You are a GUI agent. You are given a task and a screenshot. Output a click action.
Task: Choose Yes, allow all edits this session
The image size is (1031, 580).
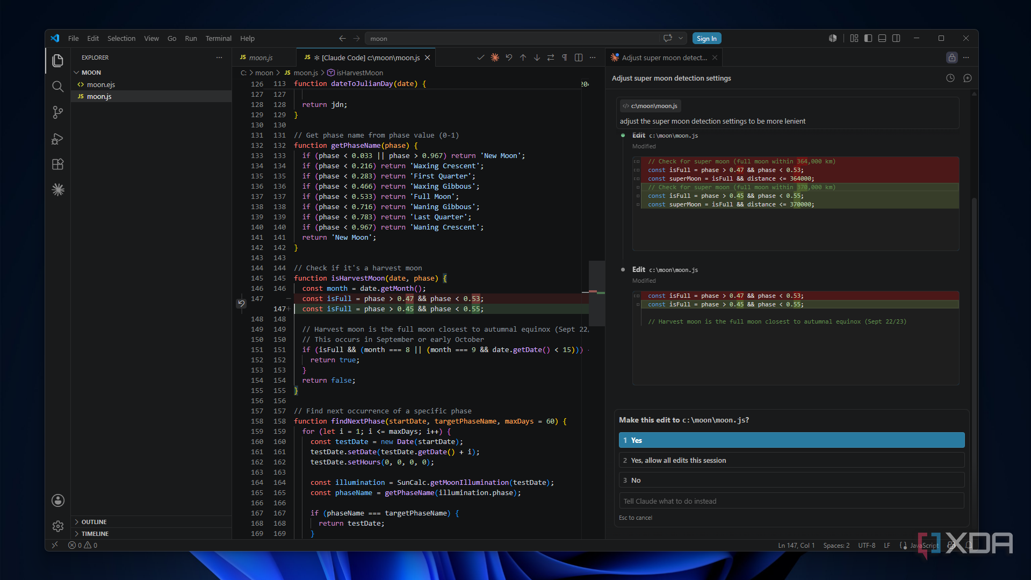(791, 460)
